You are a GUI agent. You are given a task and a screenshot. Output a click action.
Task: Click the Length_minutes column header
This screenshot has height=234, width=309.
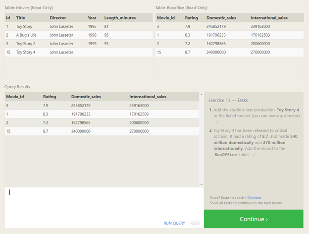click(x=119, y=18)
